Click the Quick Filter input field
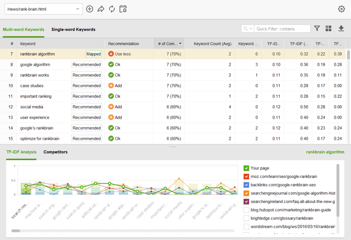 [x=282, y=29]
